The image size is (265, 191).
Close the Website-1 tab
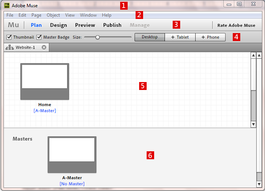point(44,47)
